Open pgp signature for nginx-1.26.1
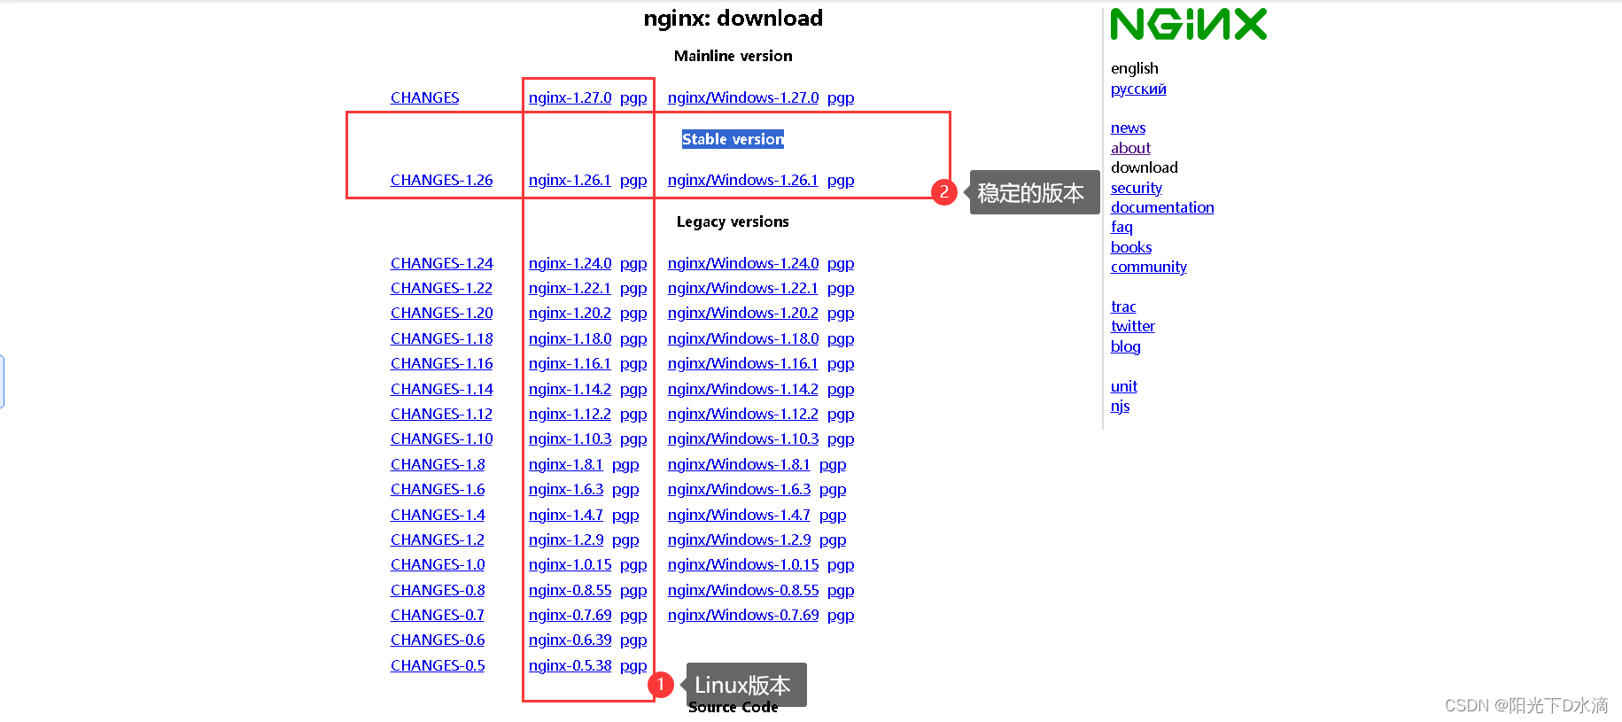 point(633,180)
